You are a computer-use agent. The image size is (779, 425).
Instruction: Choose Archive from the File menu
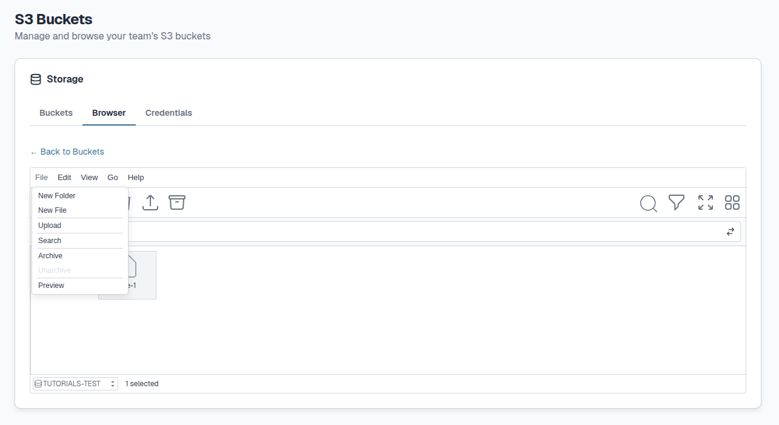[50, 256]
